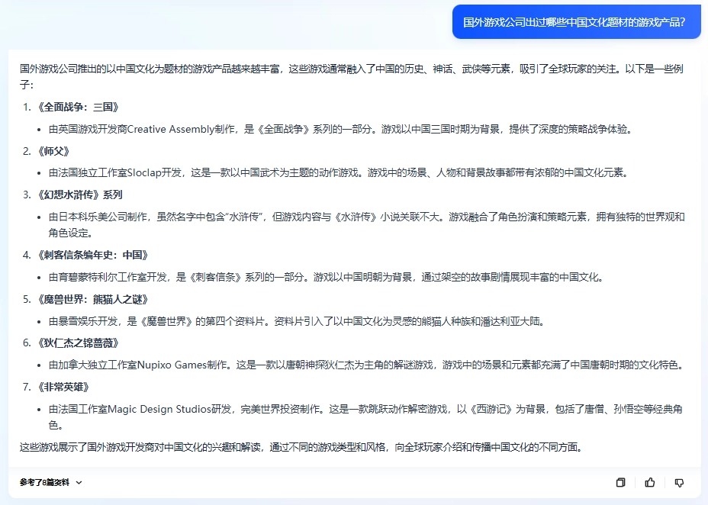Click the 《全面战争：三国》 title
This screenshot has height=505, width=708.
(77, 108)
